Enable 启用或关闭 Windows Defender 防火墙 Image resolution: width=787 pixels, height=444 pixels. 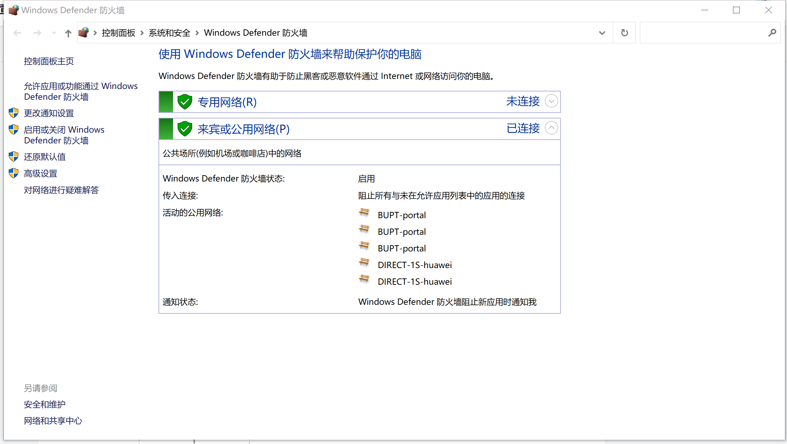tap(64, 135)
